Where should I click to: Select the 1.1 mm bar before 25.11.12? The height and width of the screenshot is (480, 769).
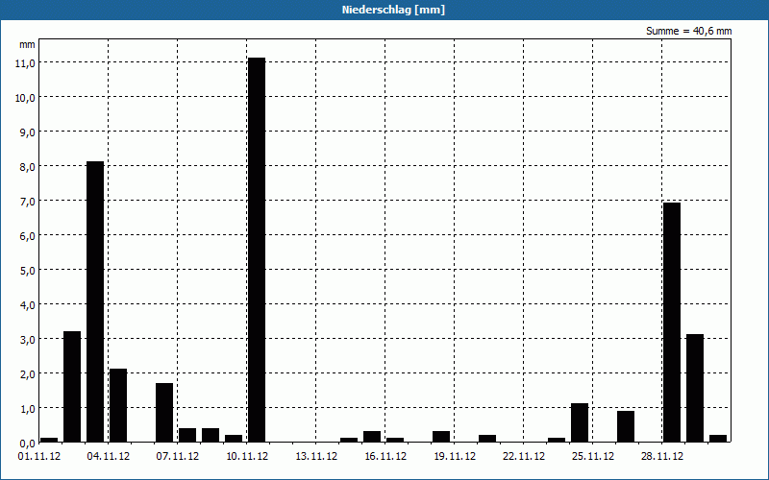pos(580,422)
